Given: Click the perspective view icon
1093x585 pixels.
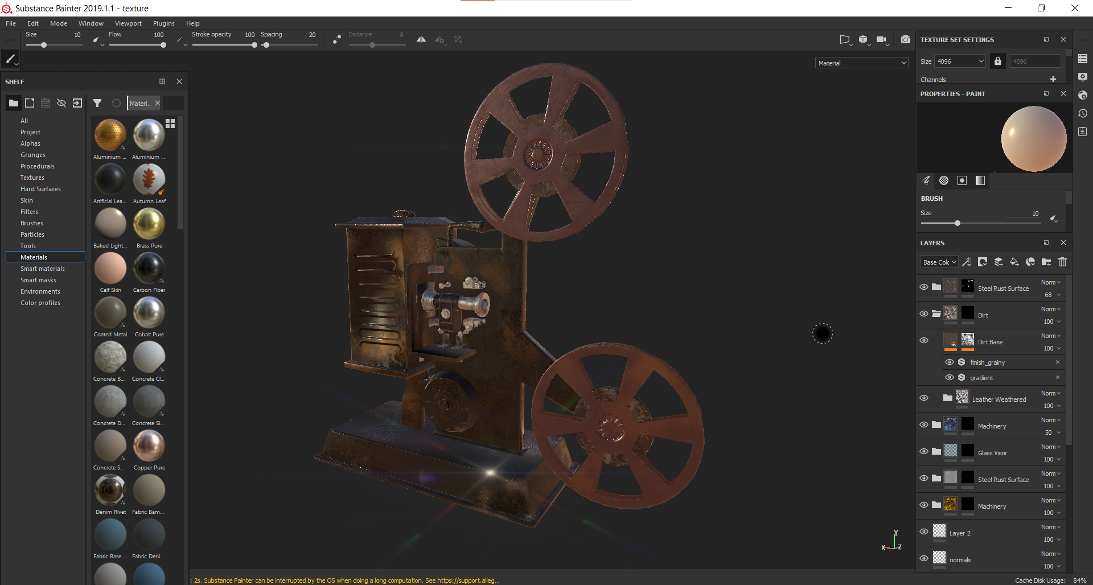Looking at the screenshot, I should [845, 39].
